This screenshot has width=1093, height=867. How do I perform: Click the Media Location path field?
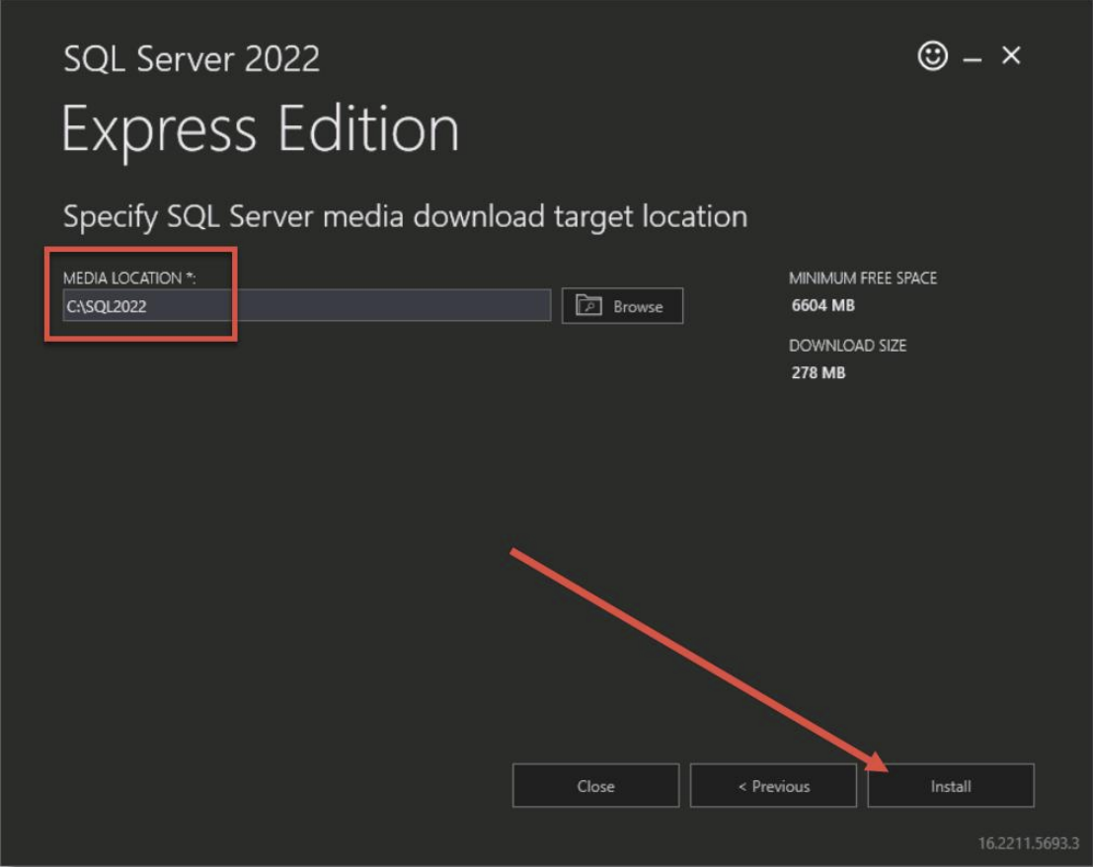(x=307, y=306)
